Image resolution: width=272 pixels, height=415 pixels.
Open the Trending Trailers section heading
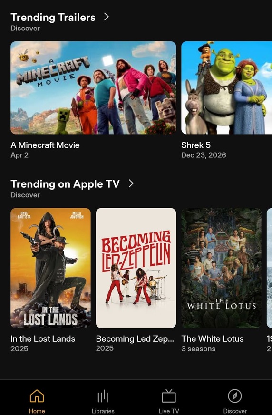pos(53,17)
